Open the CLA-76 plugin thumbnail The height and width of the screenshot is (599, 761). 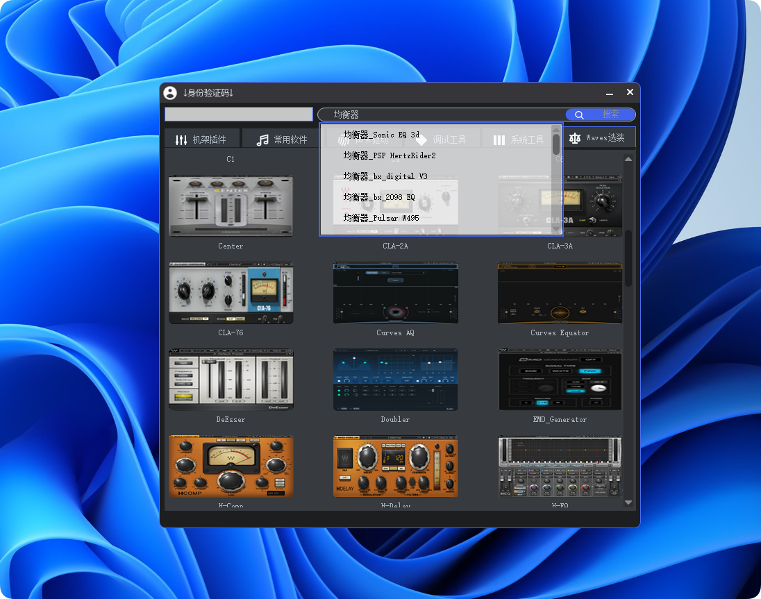tap(231, 293)
